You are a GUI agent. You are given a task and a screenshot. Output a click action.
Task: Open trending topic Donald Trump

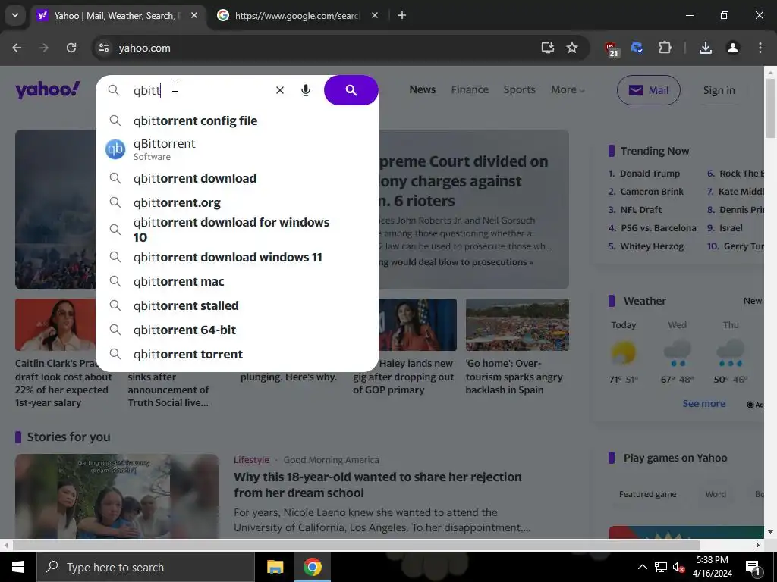click(650, 174)
